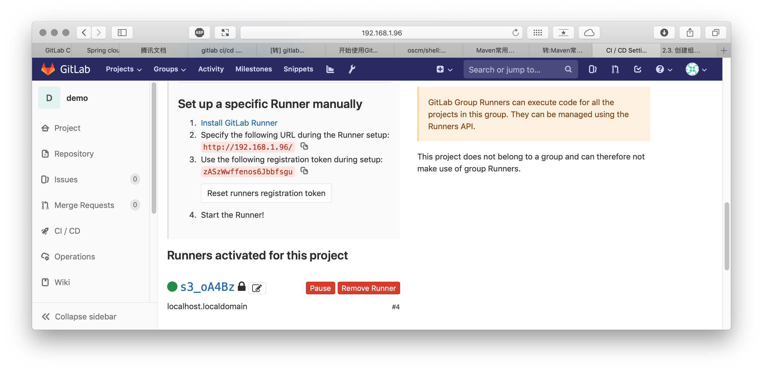Pause the s3_oA4Bz runner

coord(320,288)
